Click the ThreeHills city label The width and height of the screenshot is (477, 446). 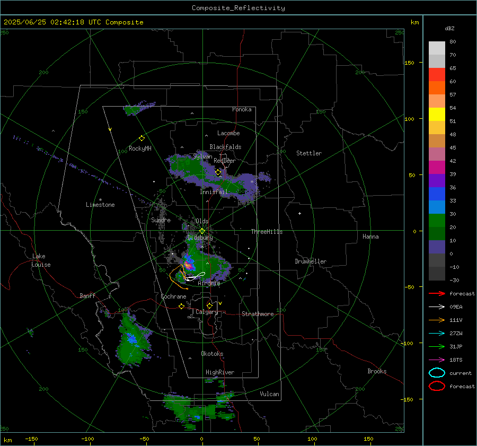tap(267, 232)
